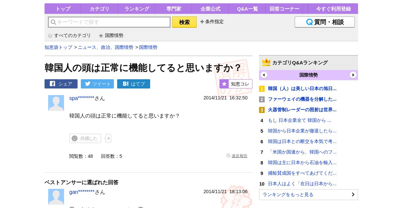This screenshot has width=396, height=208.
Task: Select the 国際情勢 radio button
Action: [101, 36]
